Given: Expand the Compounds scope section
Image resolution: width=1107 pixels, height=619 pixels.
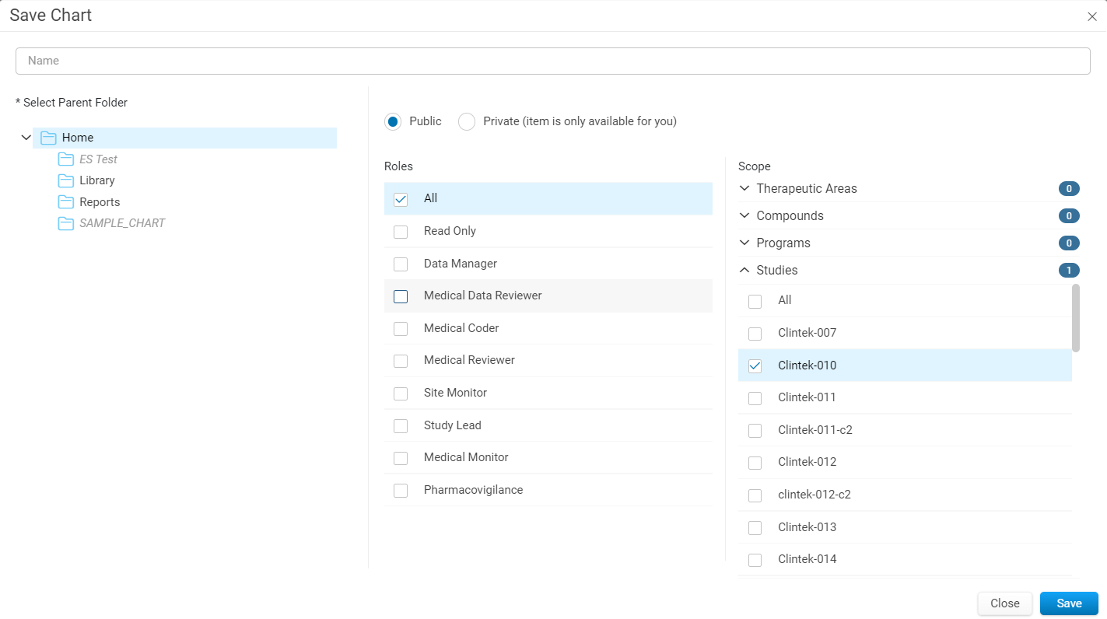Looking at the screenshot, I should click(x=744, y=216).
